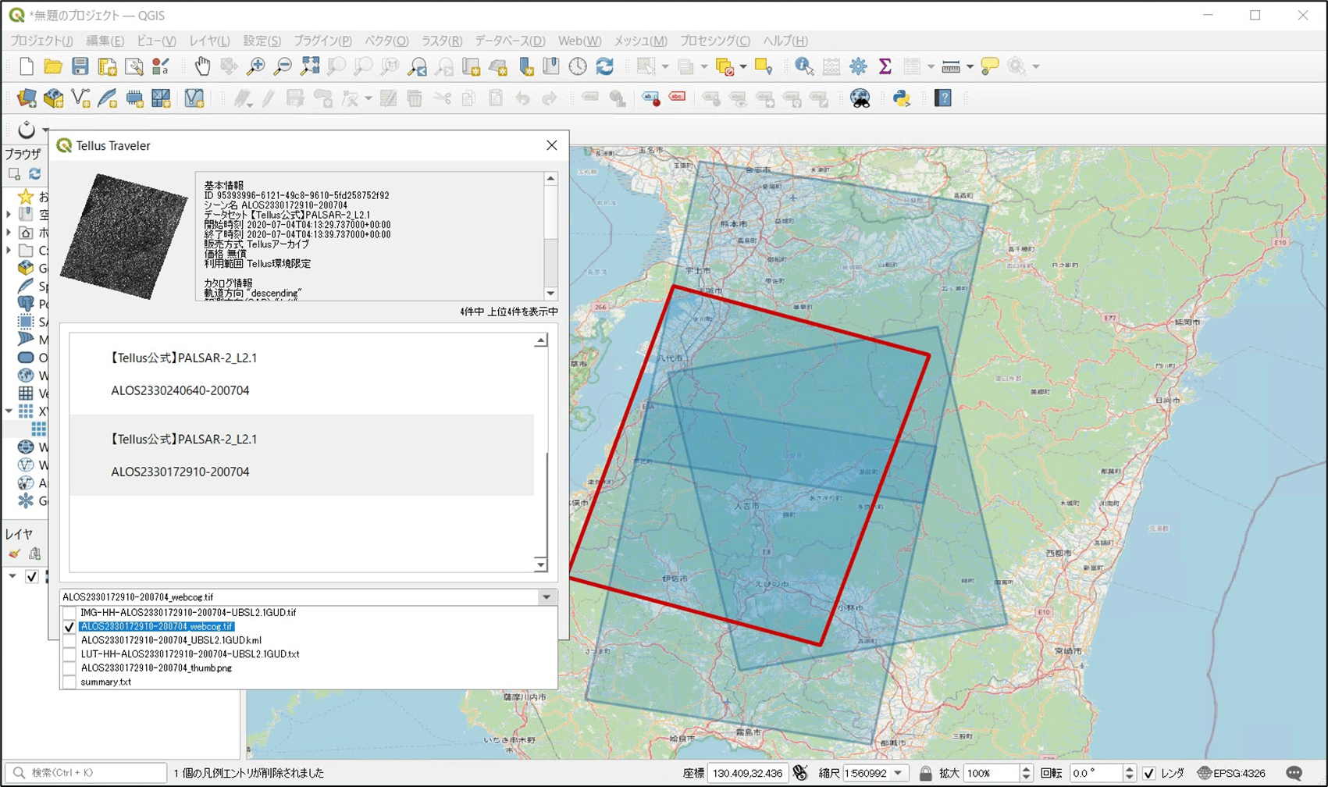The image size is (1328, 787).
Task: Open the Python Console
Action: click(902, 98)
